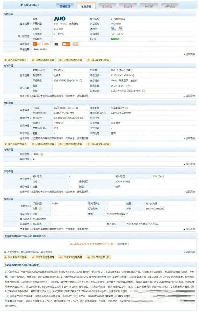Open the 供应商 tab

(x=128, y=6)
